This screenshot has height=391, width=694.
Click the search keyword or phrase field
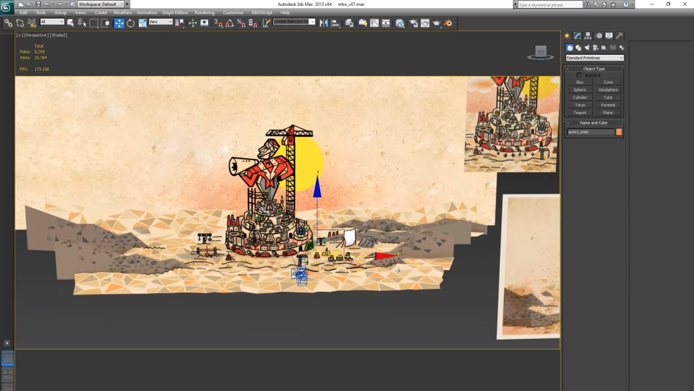coord(550,5)
